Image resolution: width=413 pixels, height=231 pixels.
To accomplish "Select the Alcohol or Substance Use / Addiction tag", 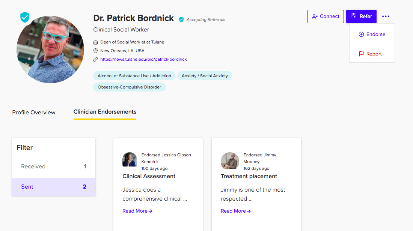I will [134, 76].
